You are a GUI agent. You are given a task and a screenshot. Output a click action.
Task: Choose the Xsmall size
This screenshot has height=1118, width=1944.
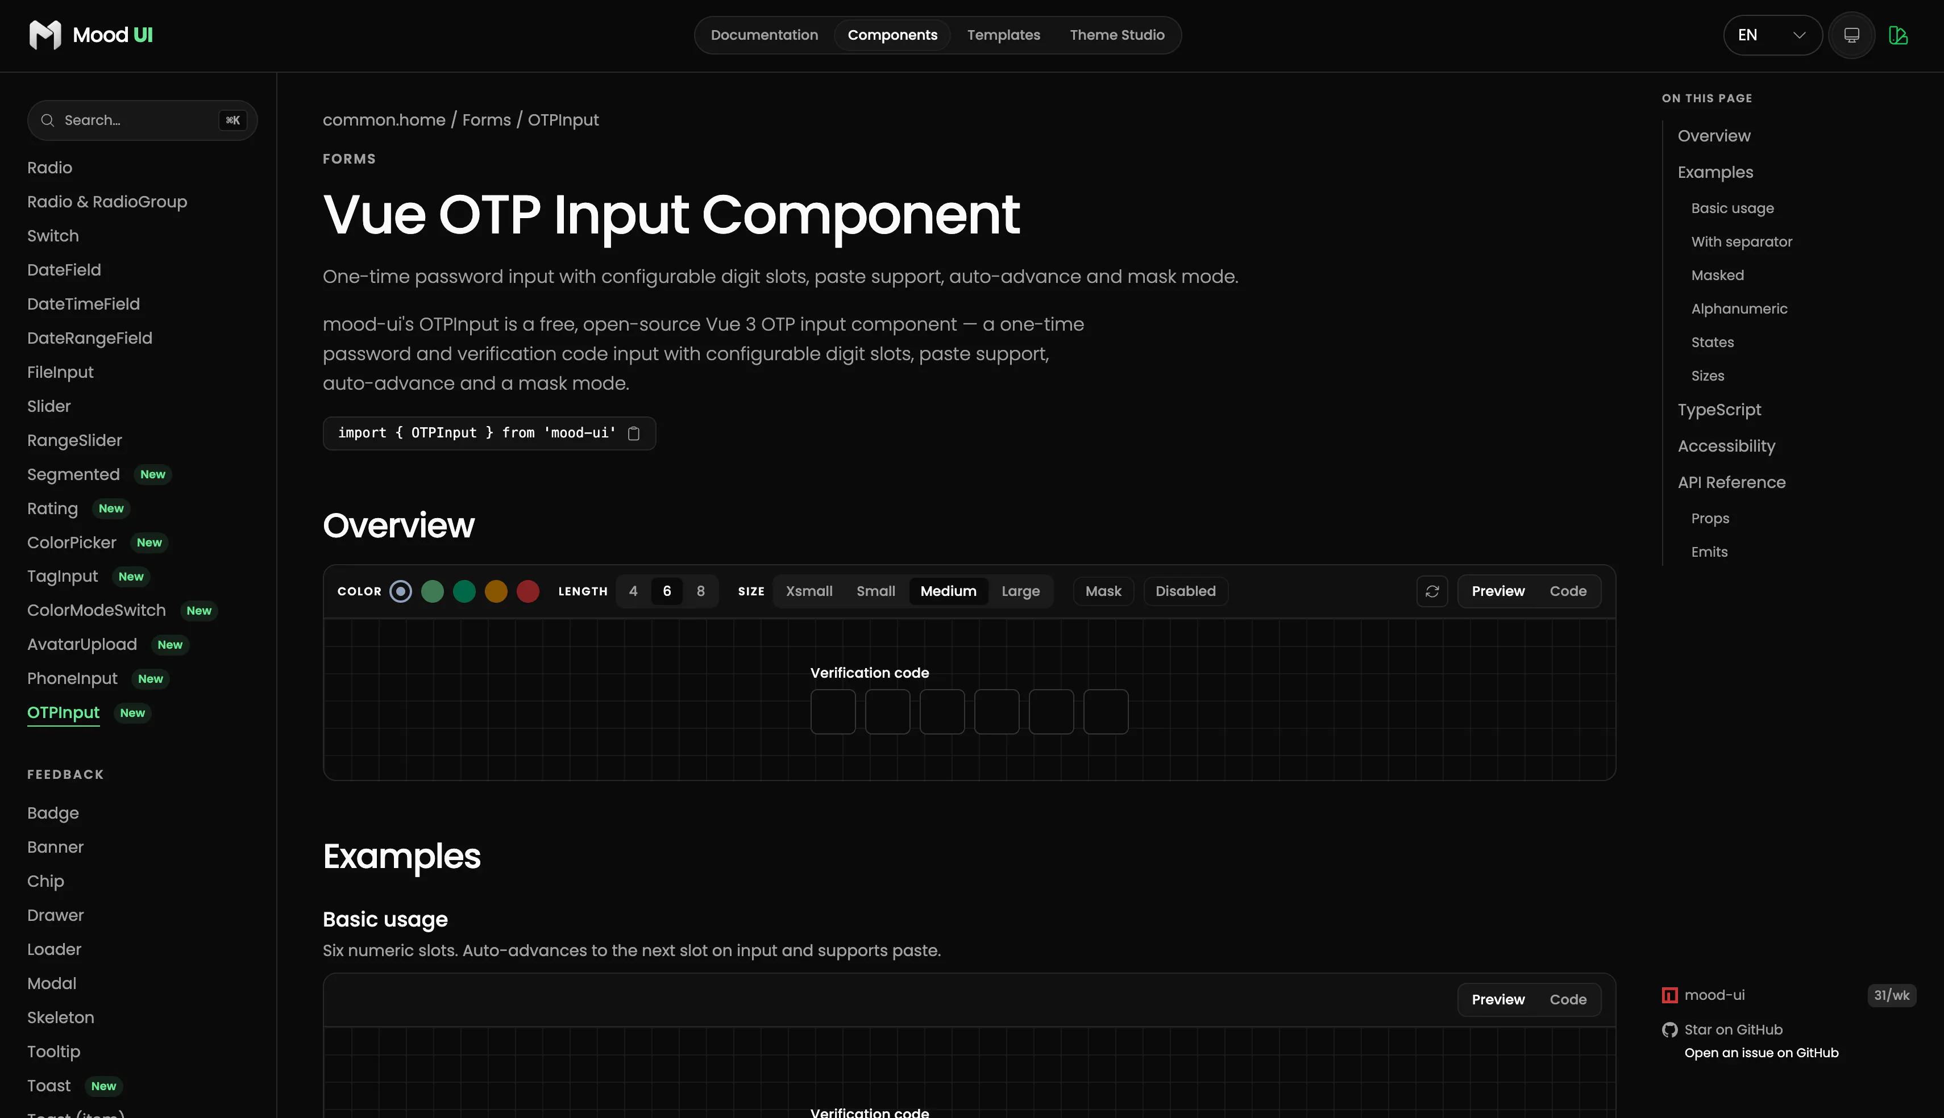809,591
